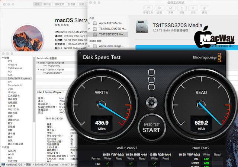Select NVMExpress in hardware list
Screen dimensions: 238x167
pos(15,68)
